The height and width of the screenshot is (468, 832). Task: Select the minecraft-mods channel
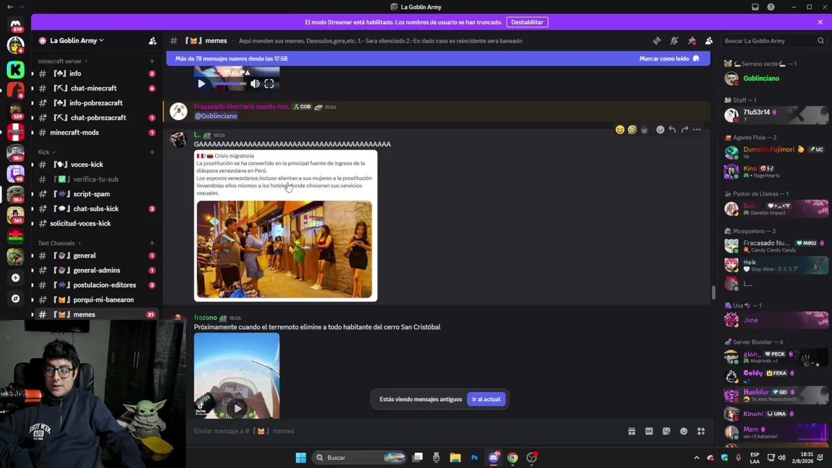(94, 133)
